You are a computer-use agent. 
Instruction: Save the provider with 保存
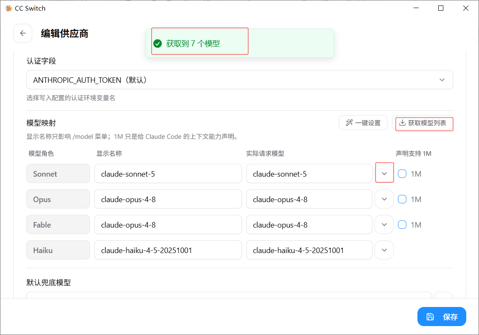pos(442,317)
